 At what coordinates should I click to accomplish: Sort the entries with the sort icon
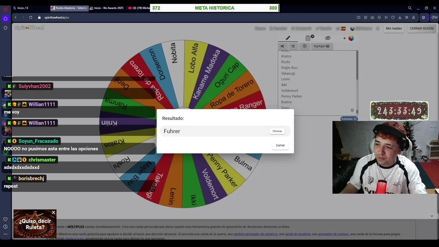[x=293, y=46]
